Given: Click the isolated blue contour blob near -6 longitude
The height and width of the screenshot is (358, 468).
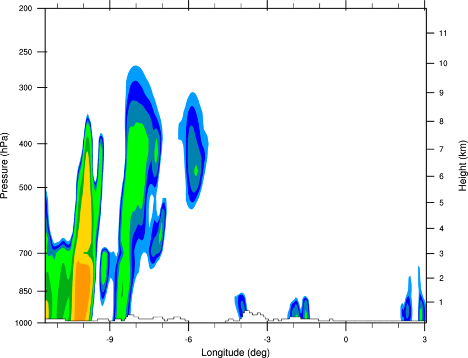Looking at the screenshot, I should [193, 151].
